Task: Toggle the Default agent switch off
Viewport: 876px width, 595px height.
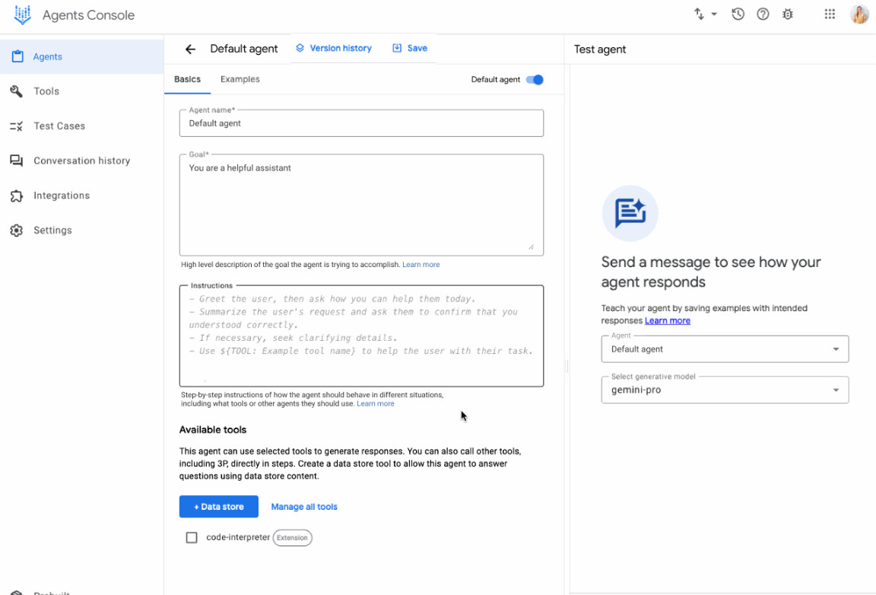Action: pos(535,79)
